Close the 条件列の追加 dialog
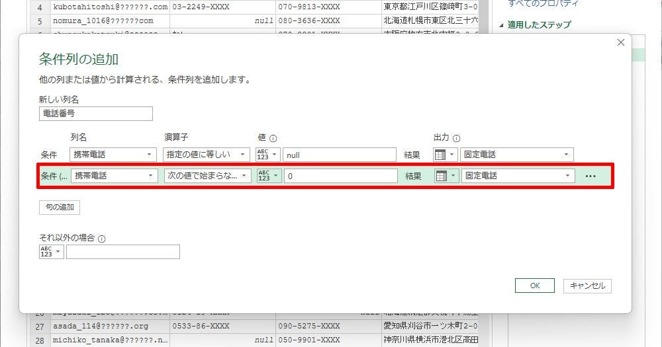Screen dimensions: 662x347 [620, 42]
